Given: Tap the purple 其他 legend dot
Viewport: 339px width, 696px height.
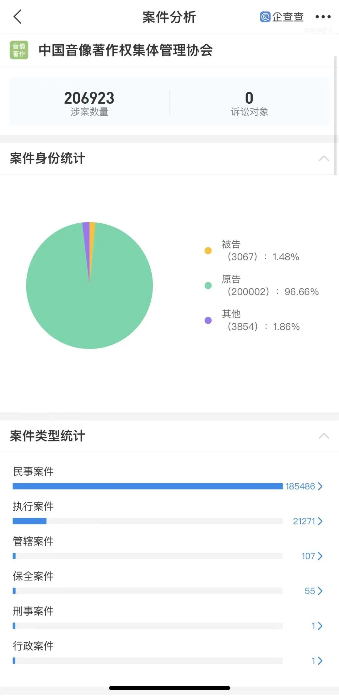Looking at the screenshot, I should click(208, 320).
